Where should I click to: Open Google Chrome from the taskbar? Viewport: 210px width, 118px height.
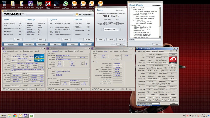point(15,116)
